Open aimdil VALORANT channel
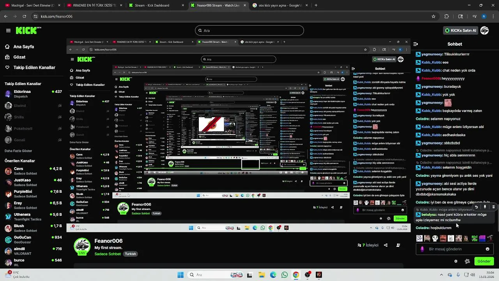Image resolution: width=499 pixels, height=281 pixels. click(x=33, y=251)
